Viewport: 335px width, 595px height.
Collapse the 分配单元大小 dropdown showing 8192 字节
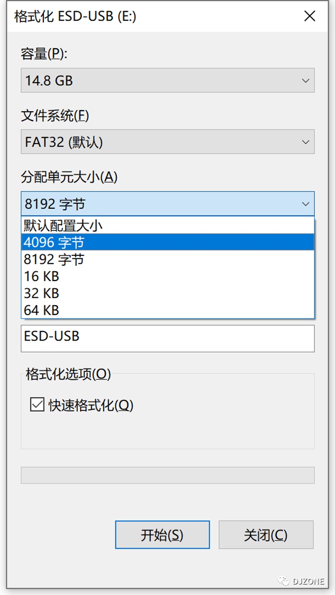(167, 204)
